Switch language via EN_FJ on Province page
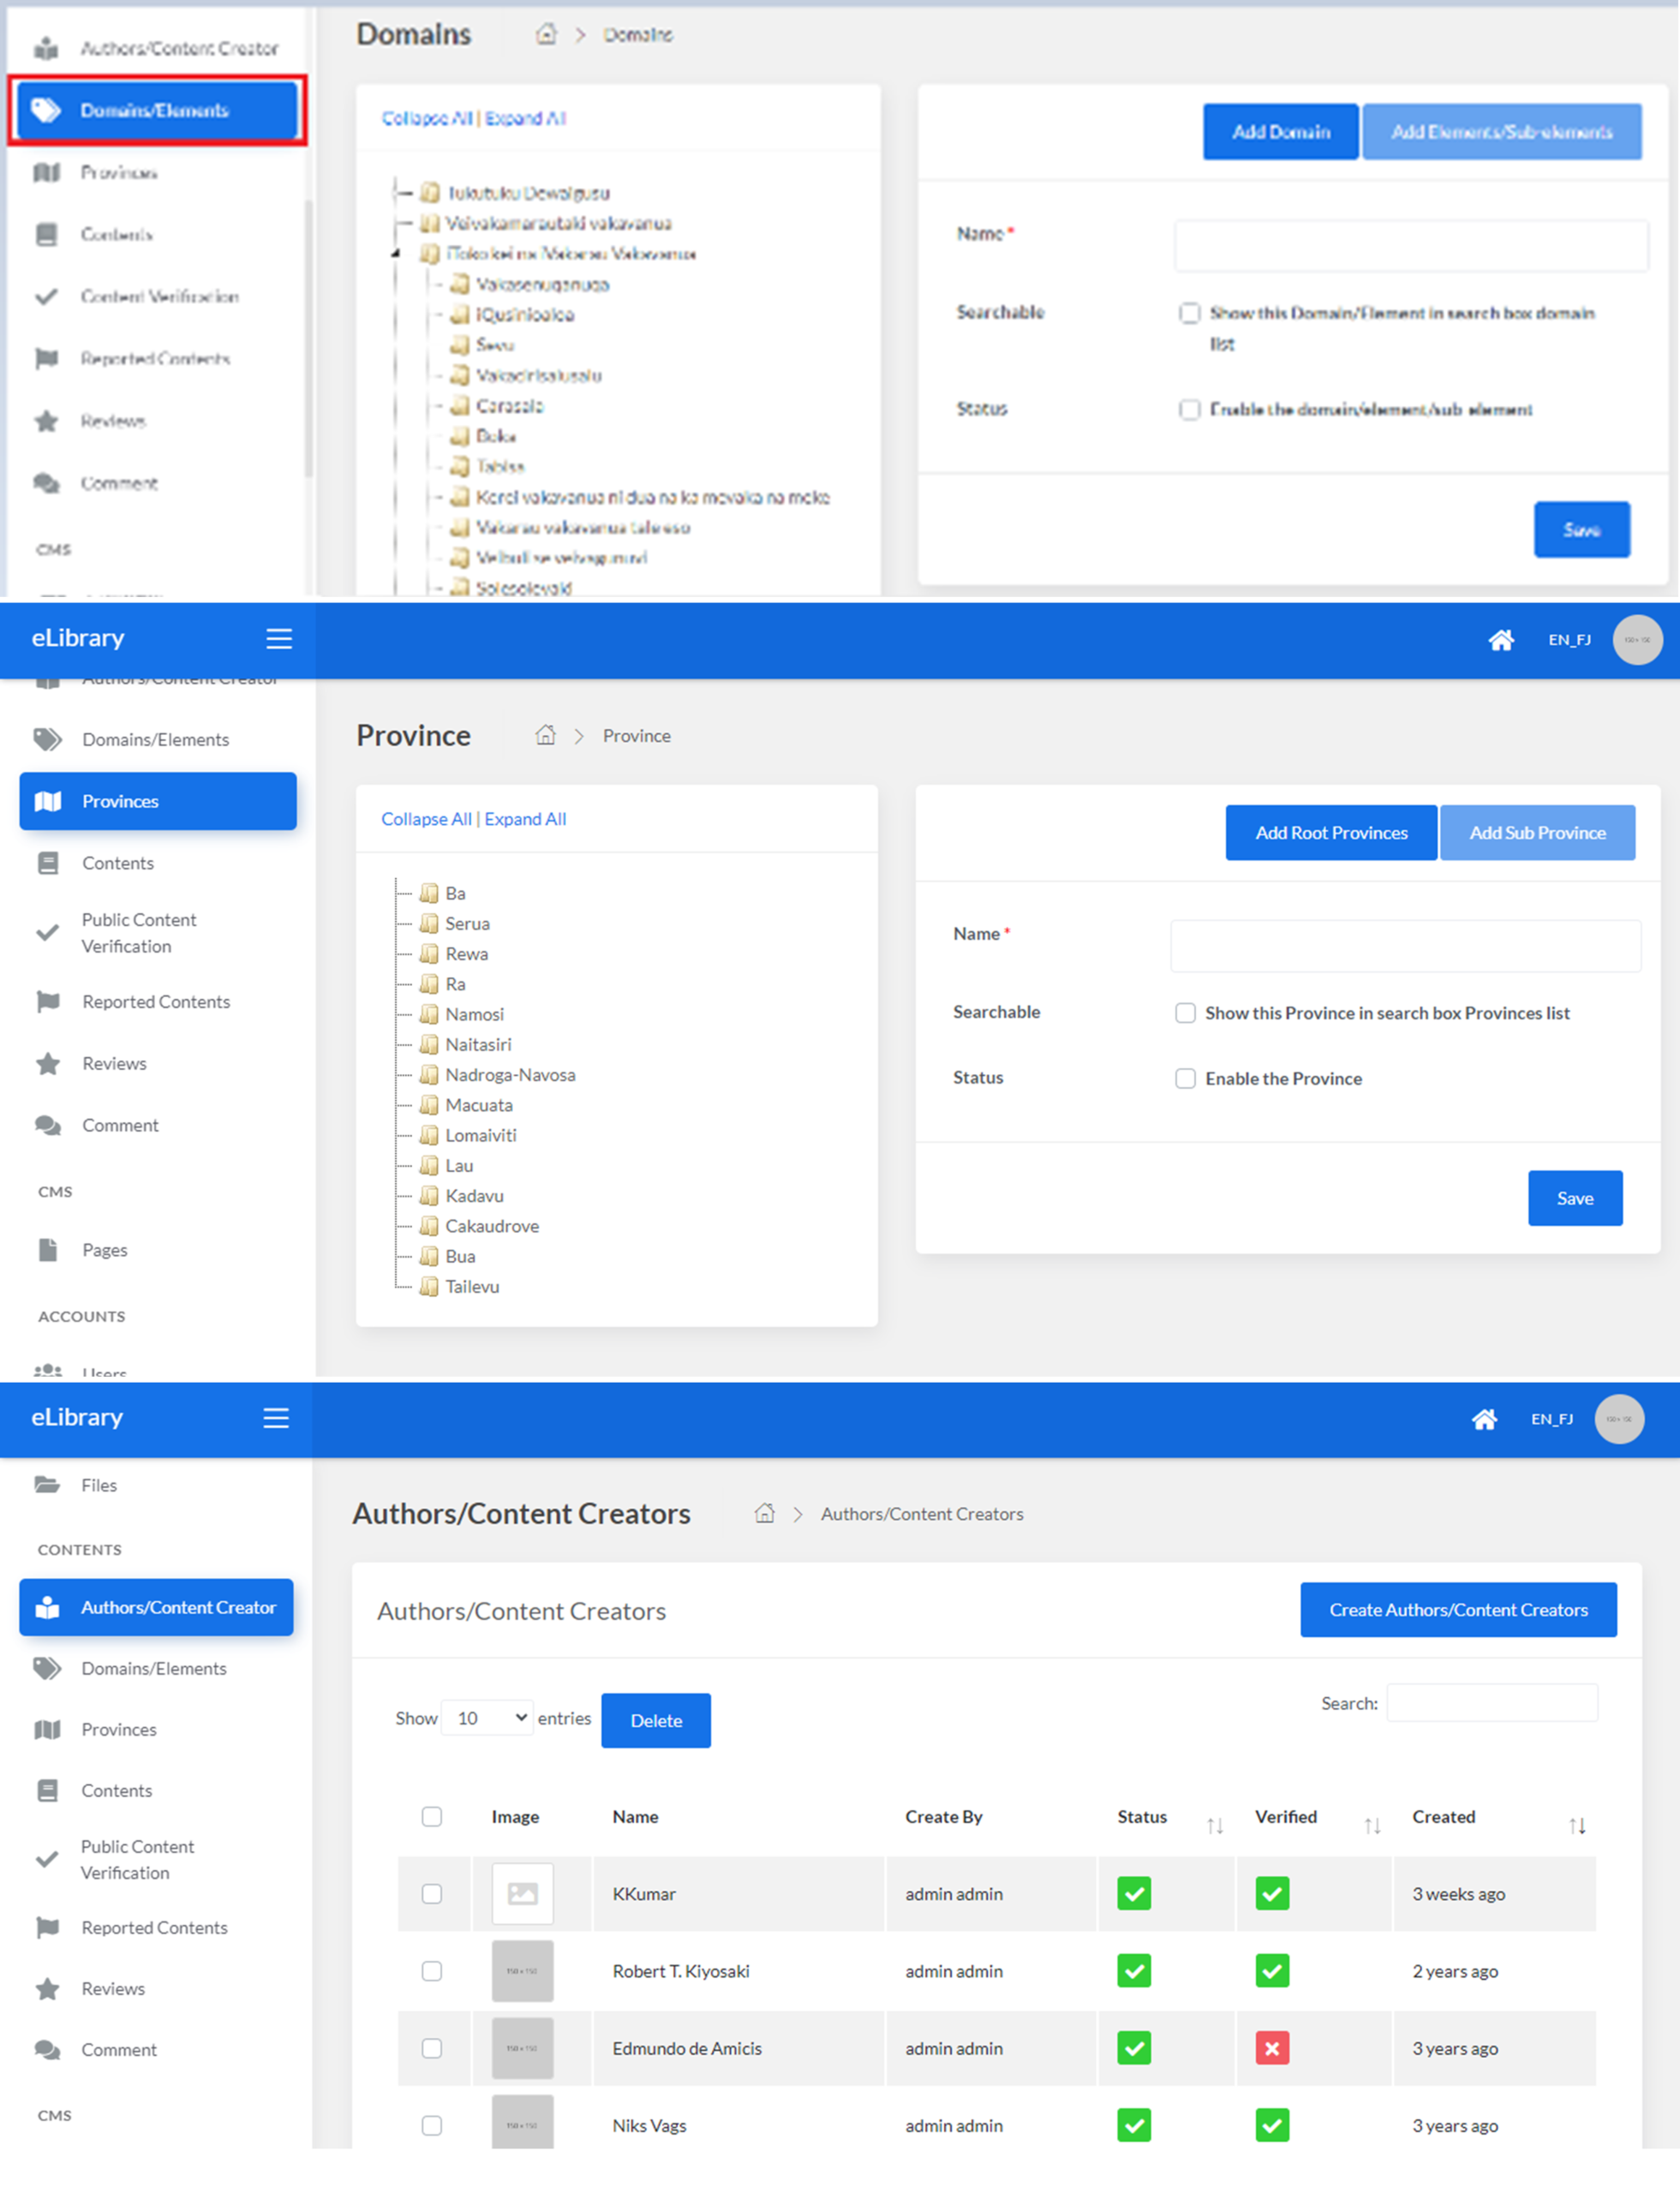1680x2193 pixels. [x=1569, y=640]
